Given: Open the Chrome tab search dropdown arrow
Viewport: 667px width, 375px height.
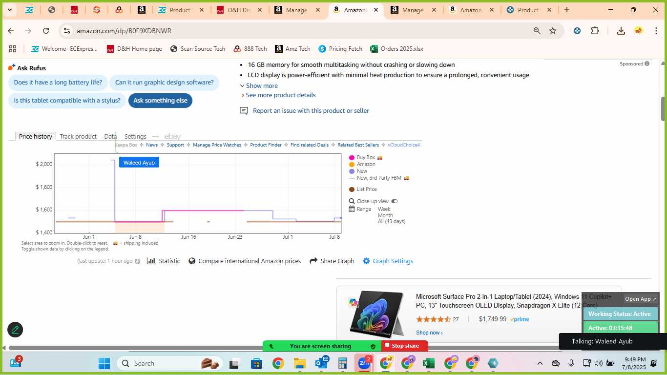Looking at the screenshot, I should 9,10.
